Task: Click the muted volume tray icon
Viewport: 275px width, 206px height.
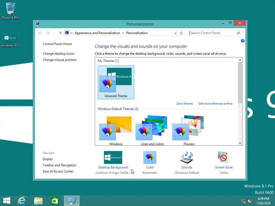Action: point(250,201)
